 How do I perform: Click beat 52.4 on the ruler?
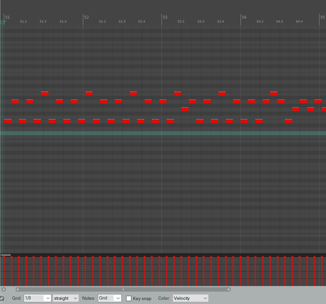click(142, 21)
